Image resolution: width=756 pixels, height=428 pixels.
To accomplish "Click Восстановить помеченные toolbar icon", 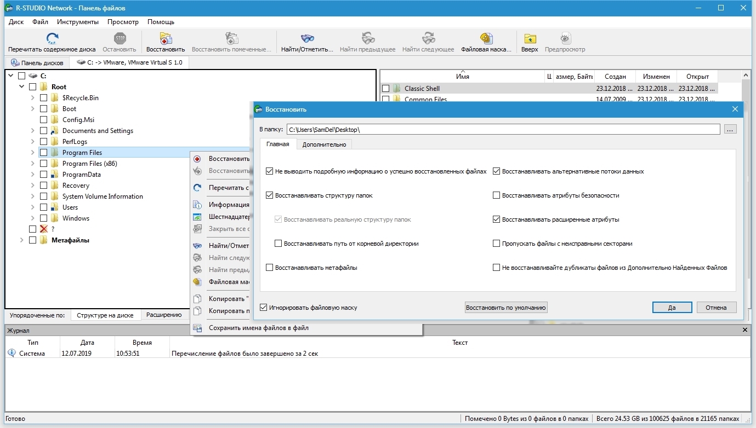I will (231, 38).
